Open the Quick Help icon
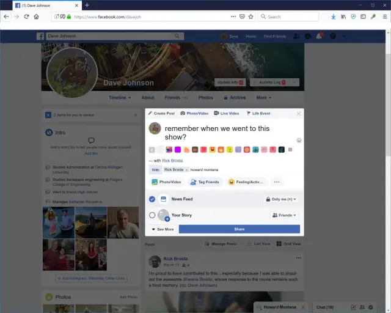This screenshot has height=313, width=391. coord(332,36)
